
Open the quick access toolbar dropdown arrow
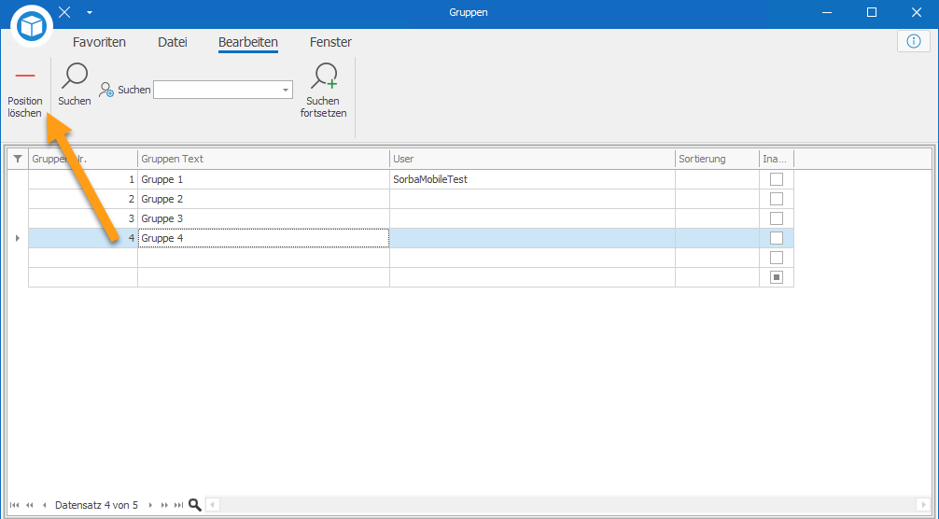[x=90, y=12]
